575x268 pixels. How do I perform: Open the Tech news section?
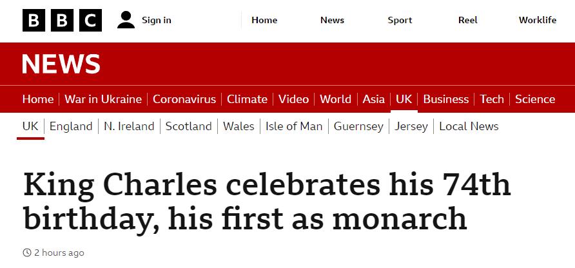click(492, 99)
